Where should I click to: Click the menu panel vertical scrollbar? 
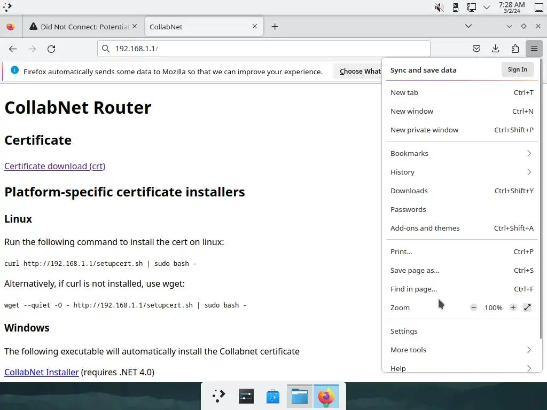(x=541, y=199)
